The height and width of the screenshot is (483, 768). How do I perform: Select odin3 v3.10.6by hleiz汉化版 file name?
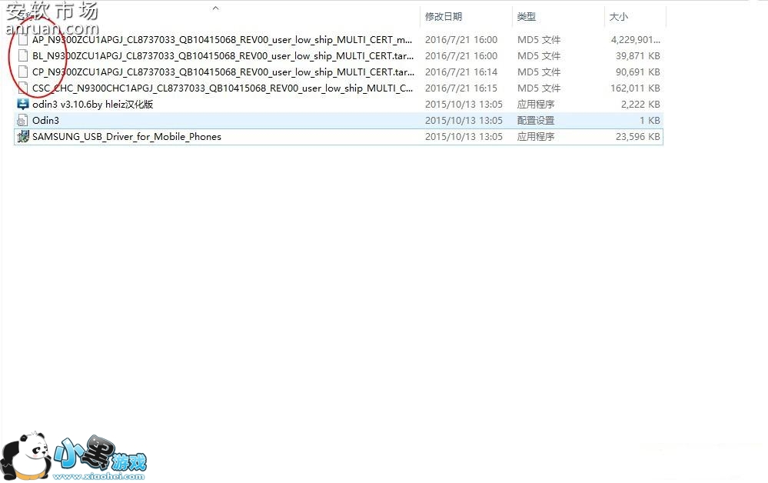pyautogui.click(x=92, y=105)
